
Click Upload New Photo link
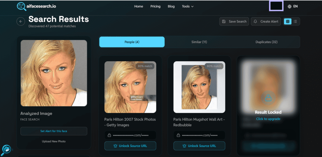[54, 141]
